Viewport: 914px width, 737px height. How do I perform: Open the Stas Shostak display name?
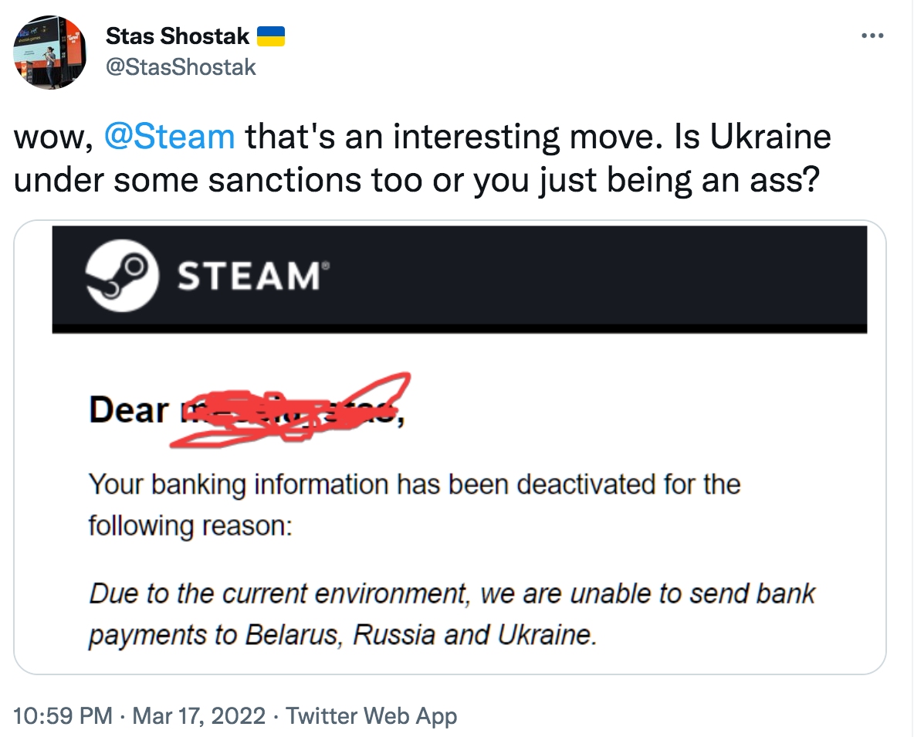(178, 36)
